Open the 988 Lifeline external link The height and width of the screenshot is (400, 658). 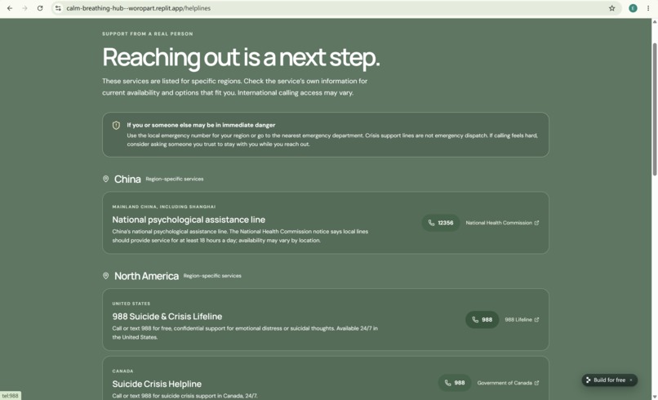tap(522, 319)
